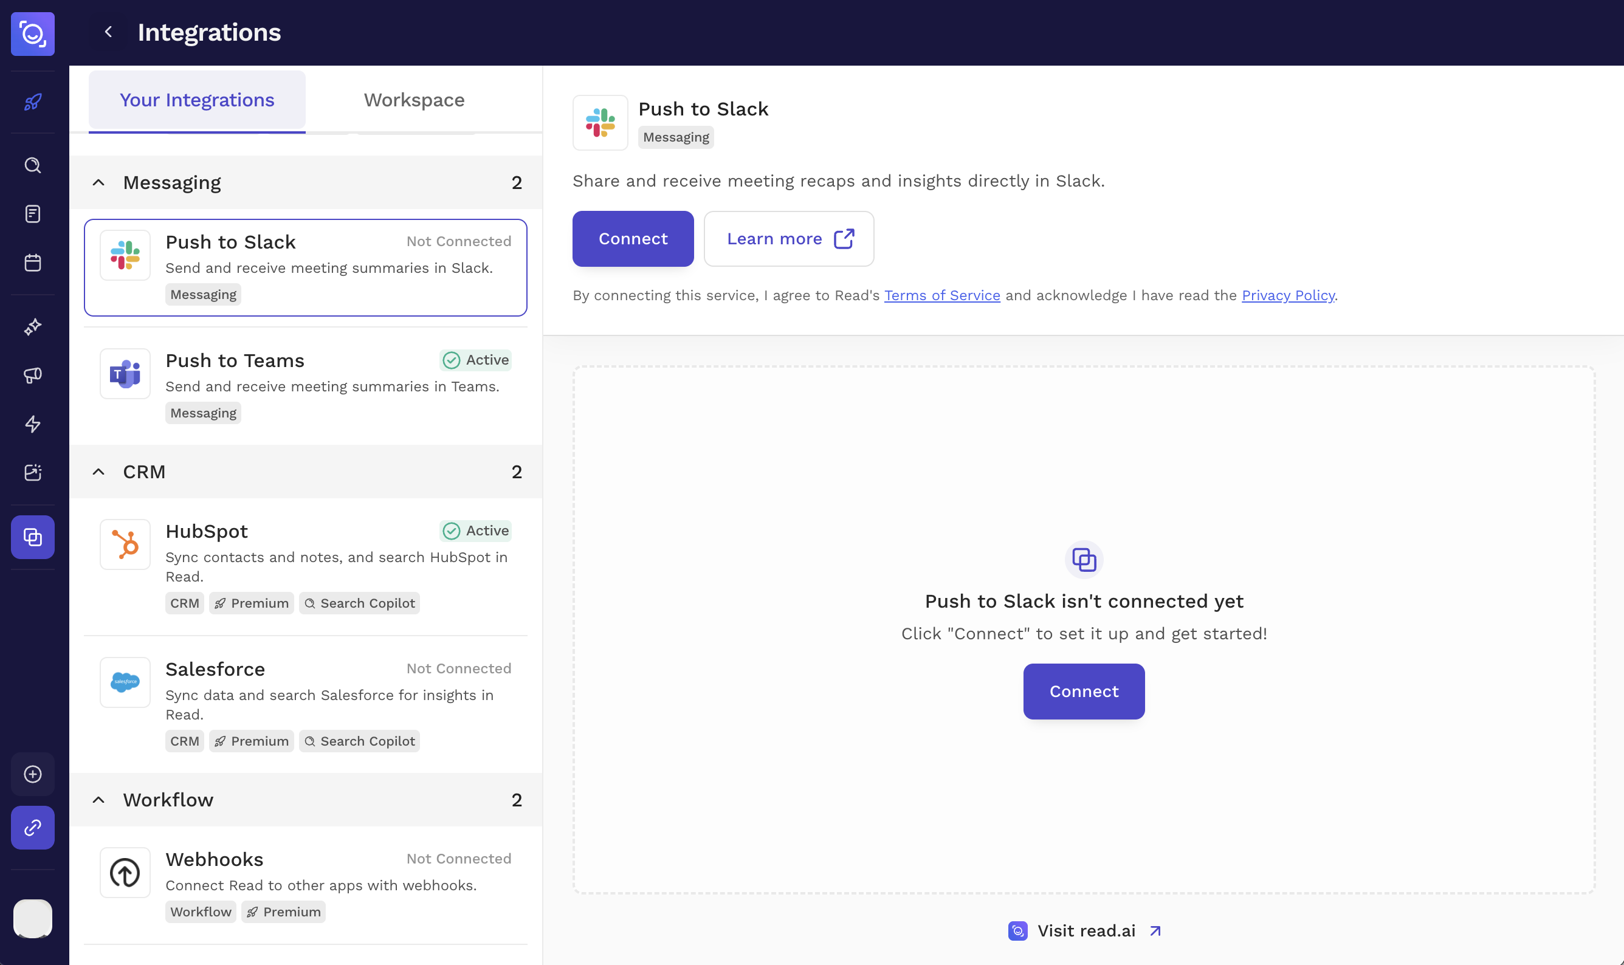The image size is (1624, 965).
Task: Click the Salesforce cloud logo icon
Action: point(125,682)
